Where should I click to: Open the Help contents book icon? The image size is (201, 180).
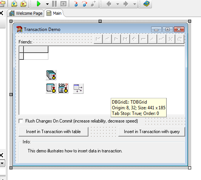(147, 4)
